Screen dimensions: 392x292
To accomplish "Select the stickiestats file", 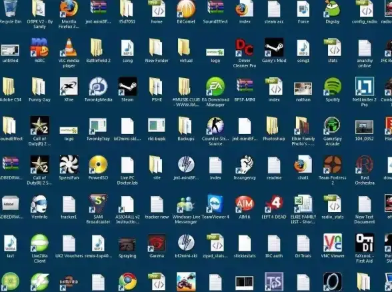I will click(245, 243).
